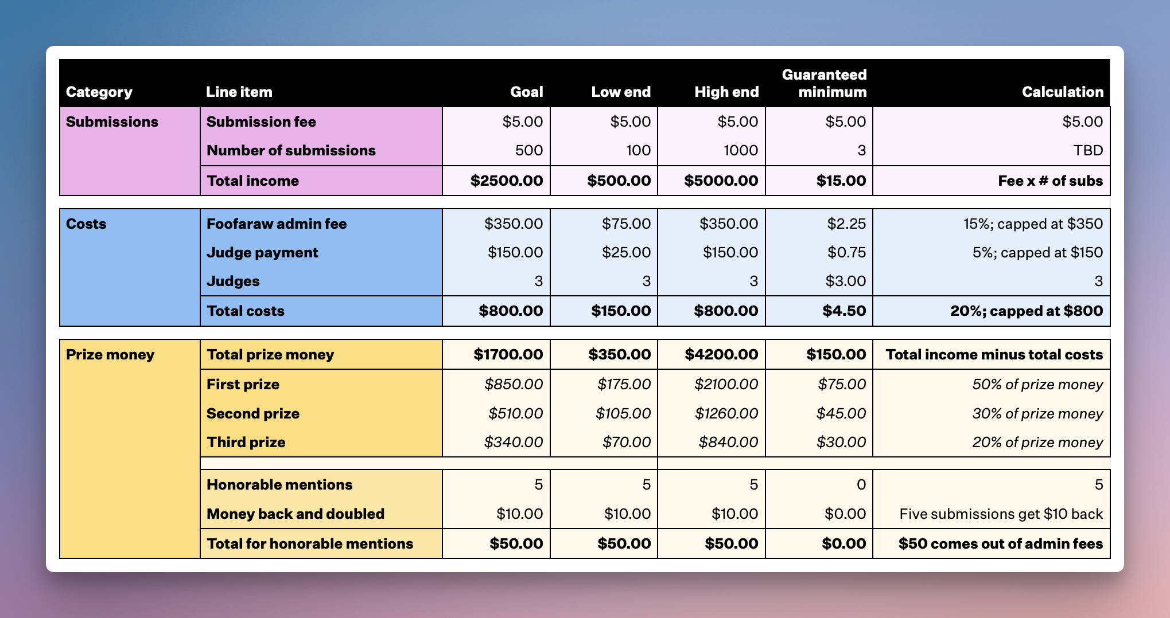
Task: Click the 'Number of submissions' line item
Action: [291, 150]
